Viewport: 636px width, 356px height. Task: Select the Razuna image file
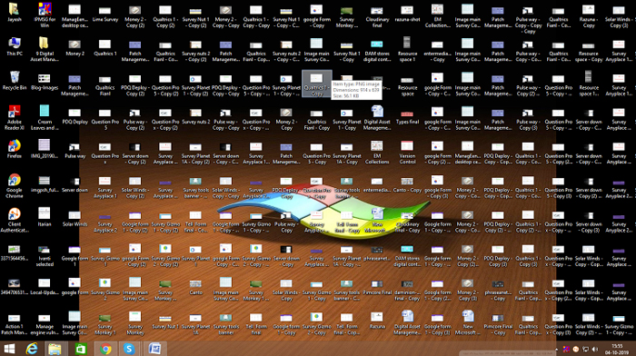point(377,321)
